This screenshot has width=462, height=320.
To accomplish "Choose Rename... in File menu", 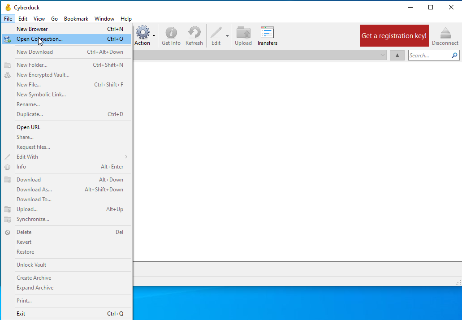I will [67, 104].
